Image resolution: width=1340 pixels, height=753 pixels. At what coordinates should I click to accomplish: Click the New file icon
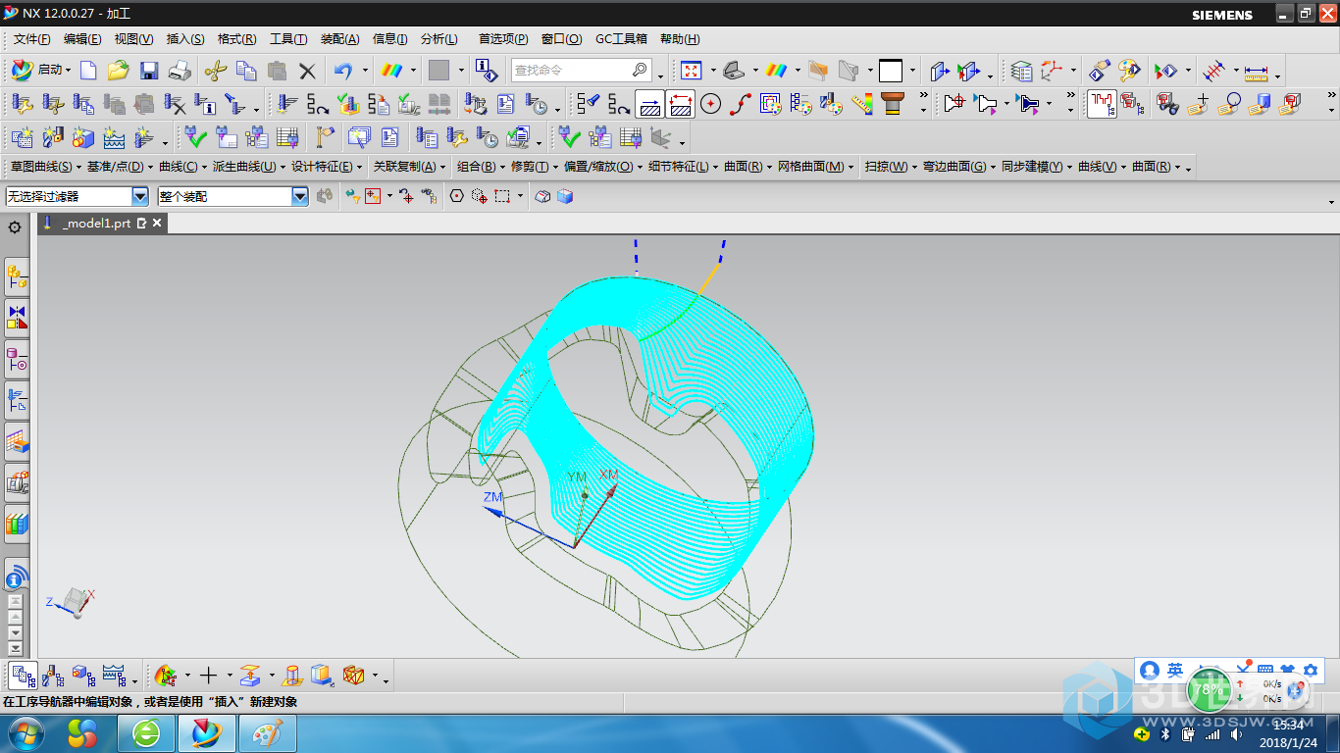pos(89,71)
